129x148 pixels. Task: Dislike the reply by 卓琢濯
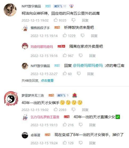click(x=81, y=143)
